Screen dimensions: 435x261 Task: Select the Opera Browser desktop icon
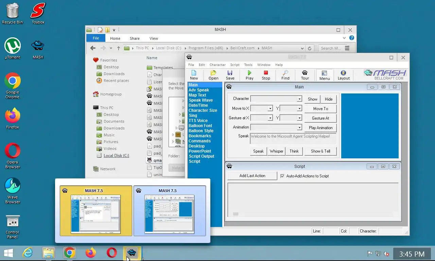(13, 156)
